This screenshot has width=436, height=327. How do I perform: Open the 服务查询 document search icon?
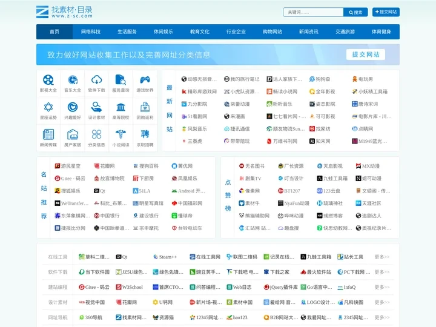pyautogui.click(x=121, y=80)
